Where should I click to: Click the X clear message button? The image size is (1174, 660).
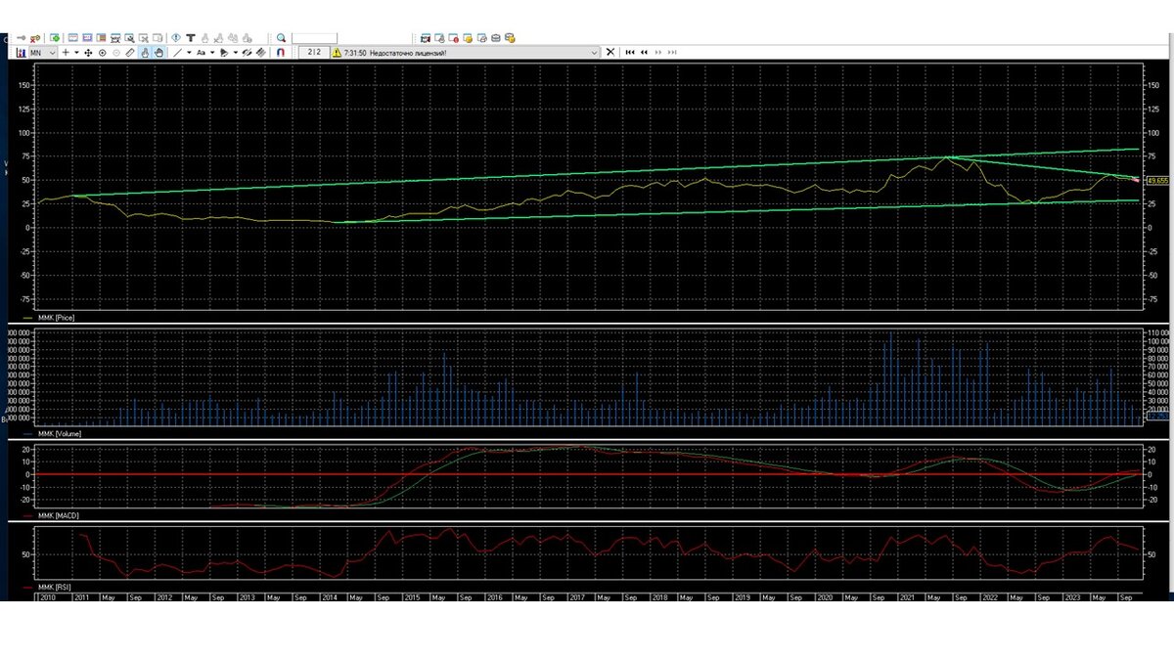click(x=610, y=52)
